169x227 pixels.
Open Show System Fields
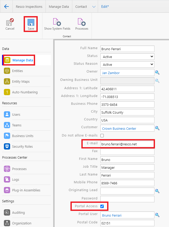coord(57,23)
